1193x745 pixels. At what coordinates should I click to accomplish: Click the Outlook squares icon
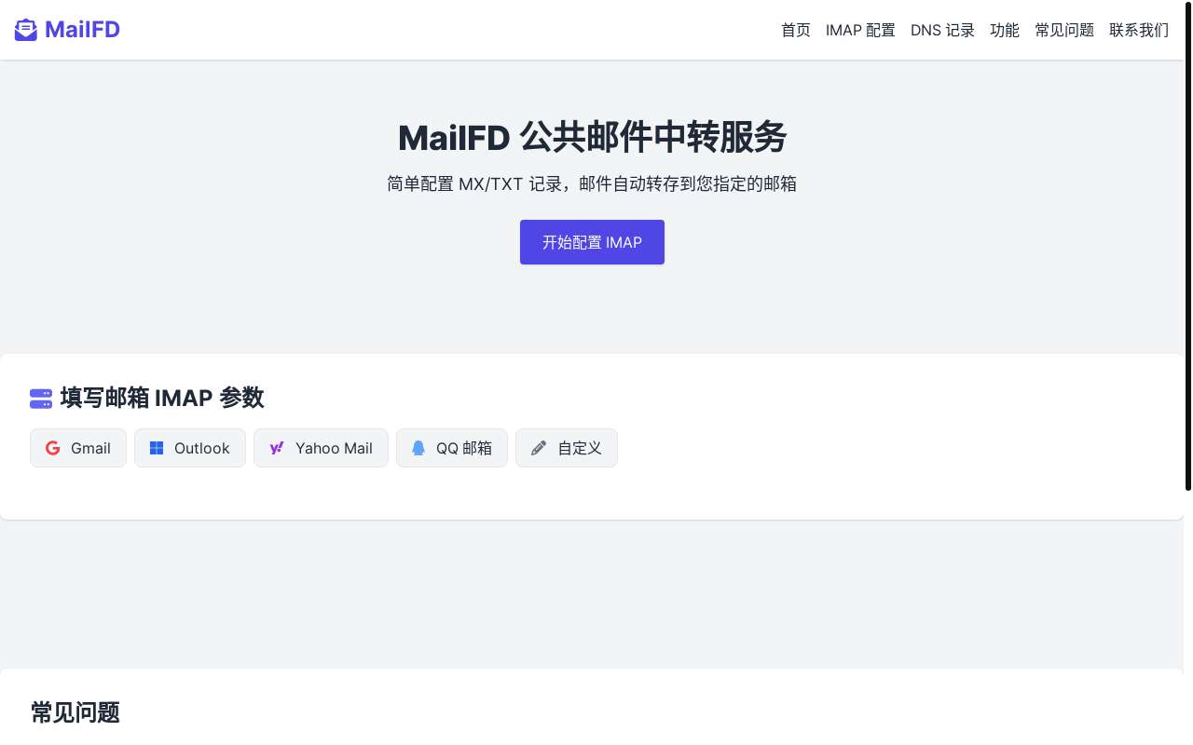[x=157, y=448]
